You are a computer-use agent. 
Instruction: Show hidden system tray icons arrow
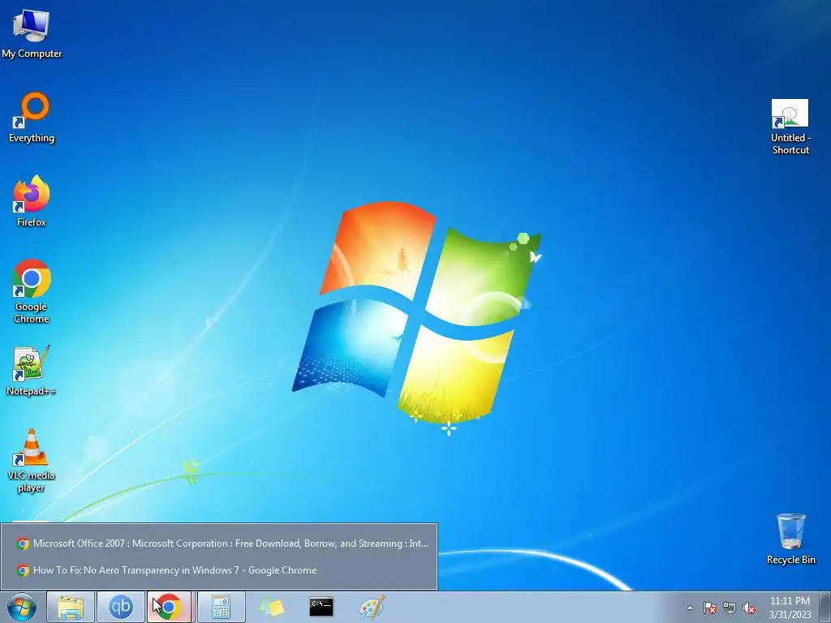point(690,608)
